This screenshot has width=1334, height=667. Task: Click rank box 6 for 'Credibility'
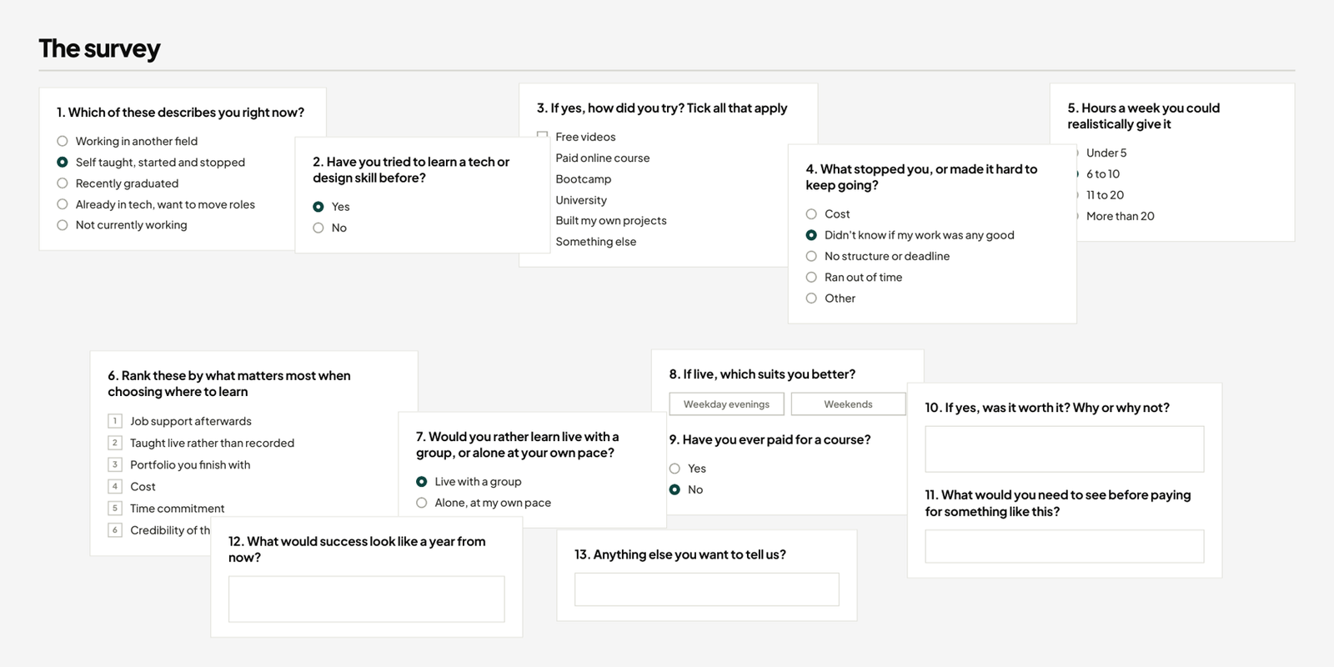click(x=115, y=529)
